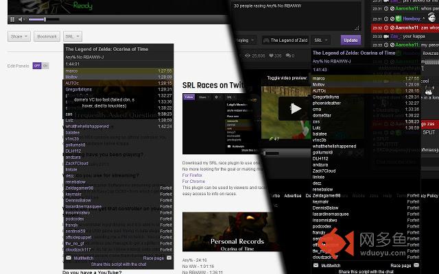This screenshot has width=439, height=274.
Task: Mute the player with the speaker icon
Action: tap(21, 19)
